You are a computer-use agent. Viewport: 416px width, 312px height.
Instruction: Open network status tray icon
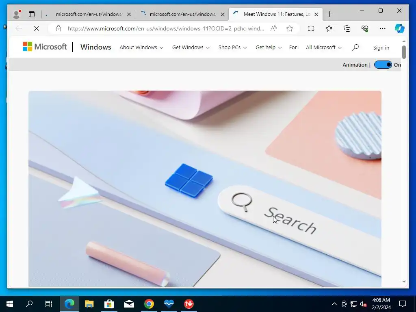354,304
